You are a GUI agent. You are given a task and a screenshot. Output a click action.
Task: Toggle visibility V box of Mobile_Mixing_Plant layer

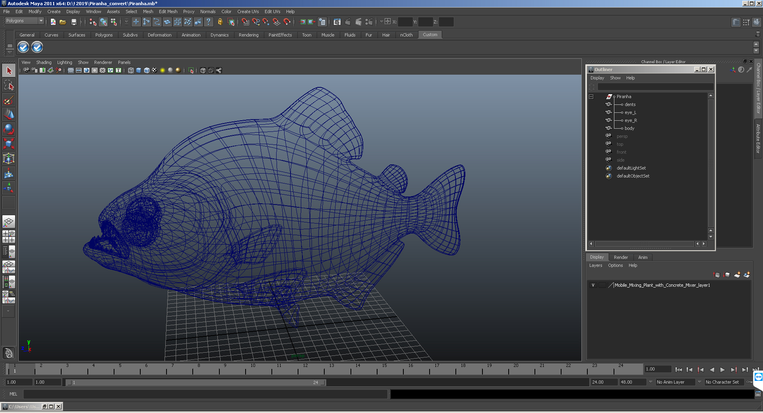(x=593, y=285)
